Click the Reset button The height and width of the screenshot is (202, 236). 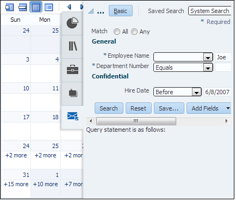point(139,108)
